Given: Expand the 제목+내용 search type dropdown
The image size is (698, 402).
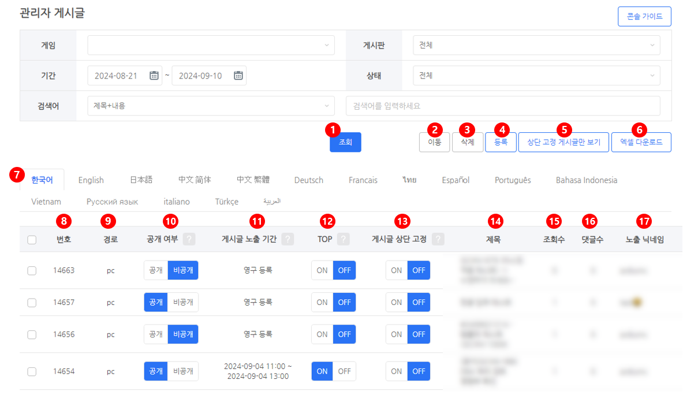Looking at the screenshot, I should point(211,106).
